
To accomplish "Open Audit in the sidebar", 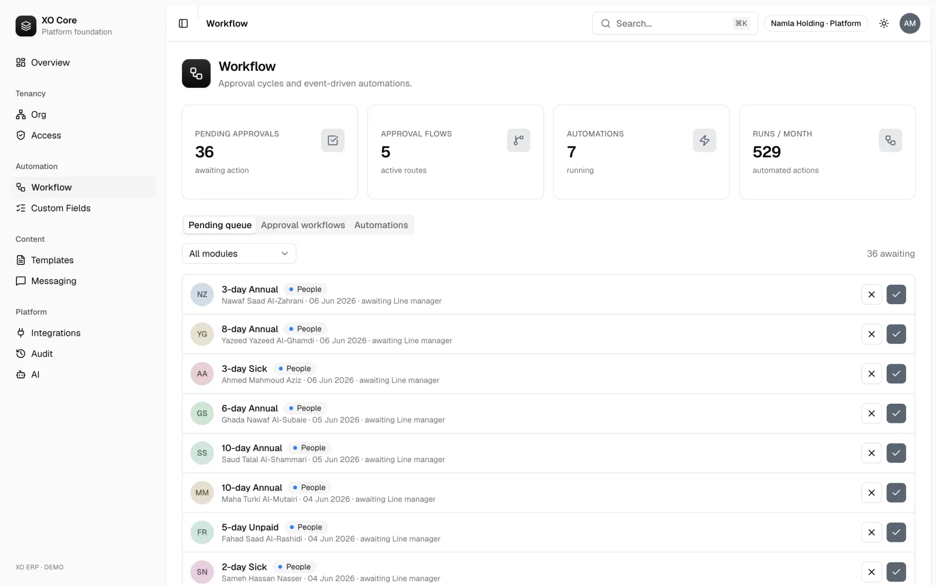I will 83,354.
